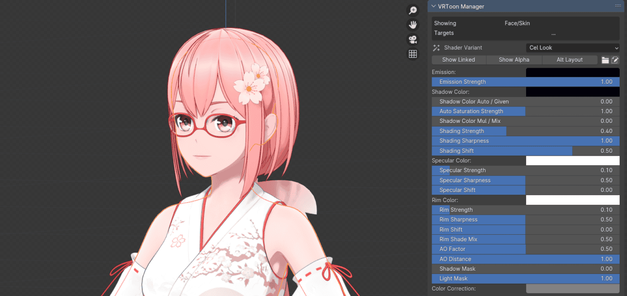Switch to camera view using the camera icon

tap(412, 39)
